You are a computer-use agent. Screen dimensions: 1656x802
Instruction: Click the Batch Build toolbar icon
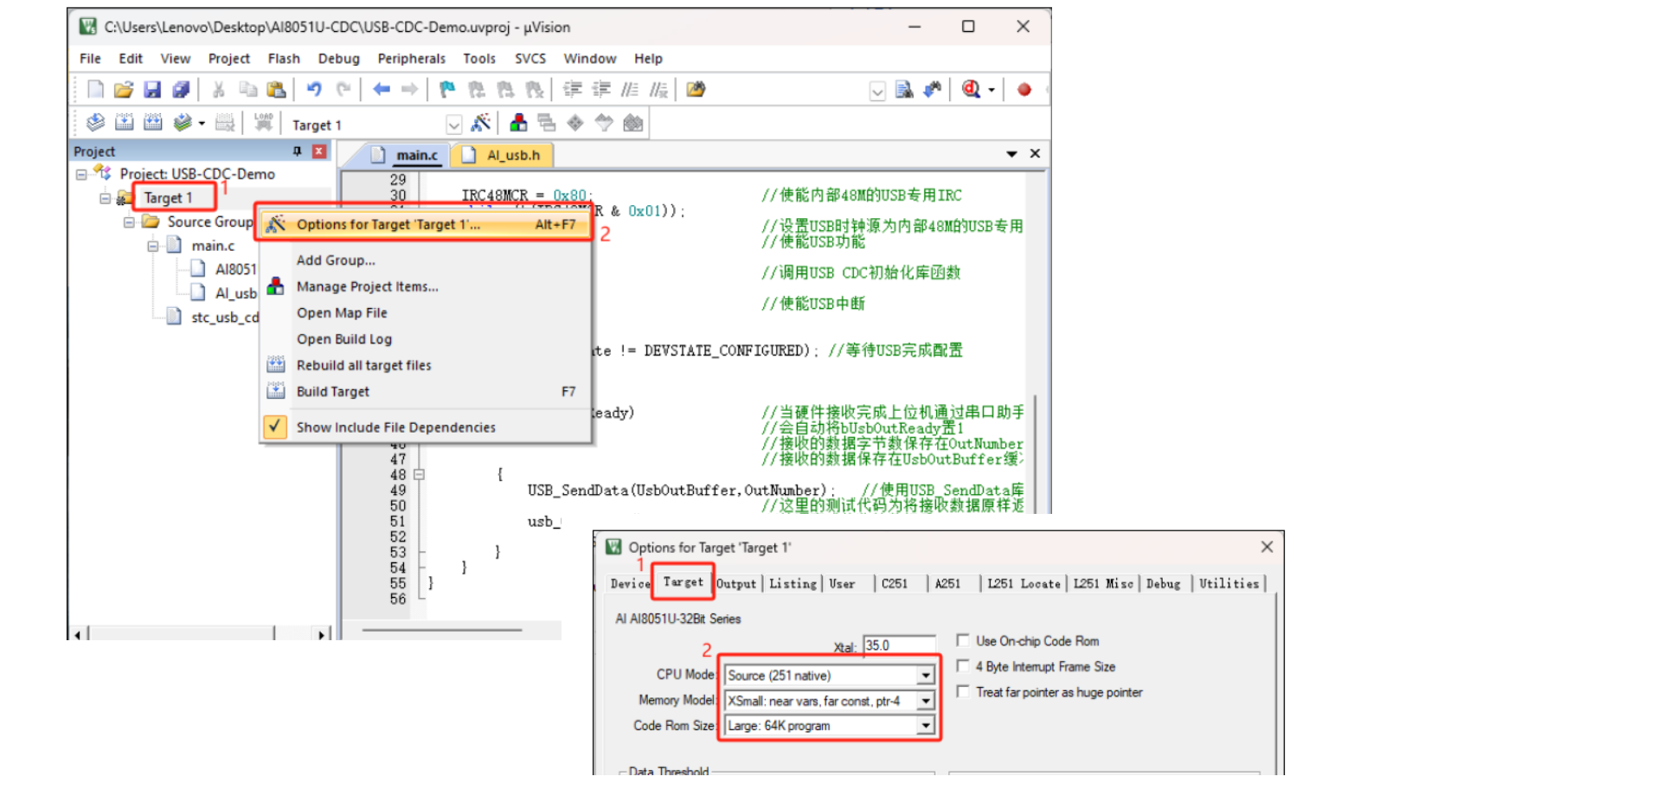click(x=183, y=123)
